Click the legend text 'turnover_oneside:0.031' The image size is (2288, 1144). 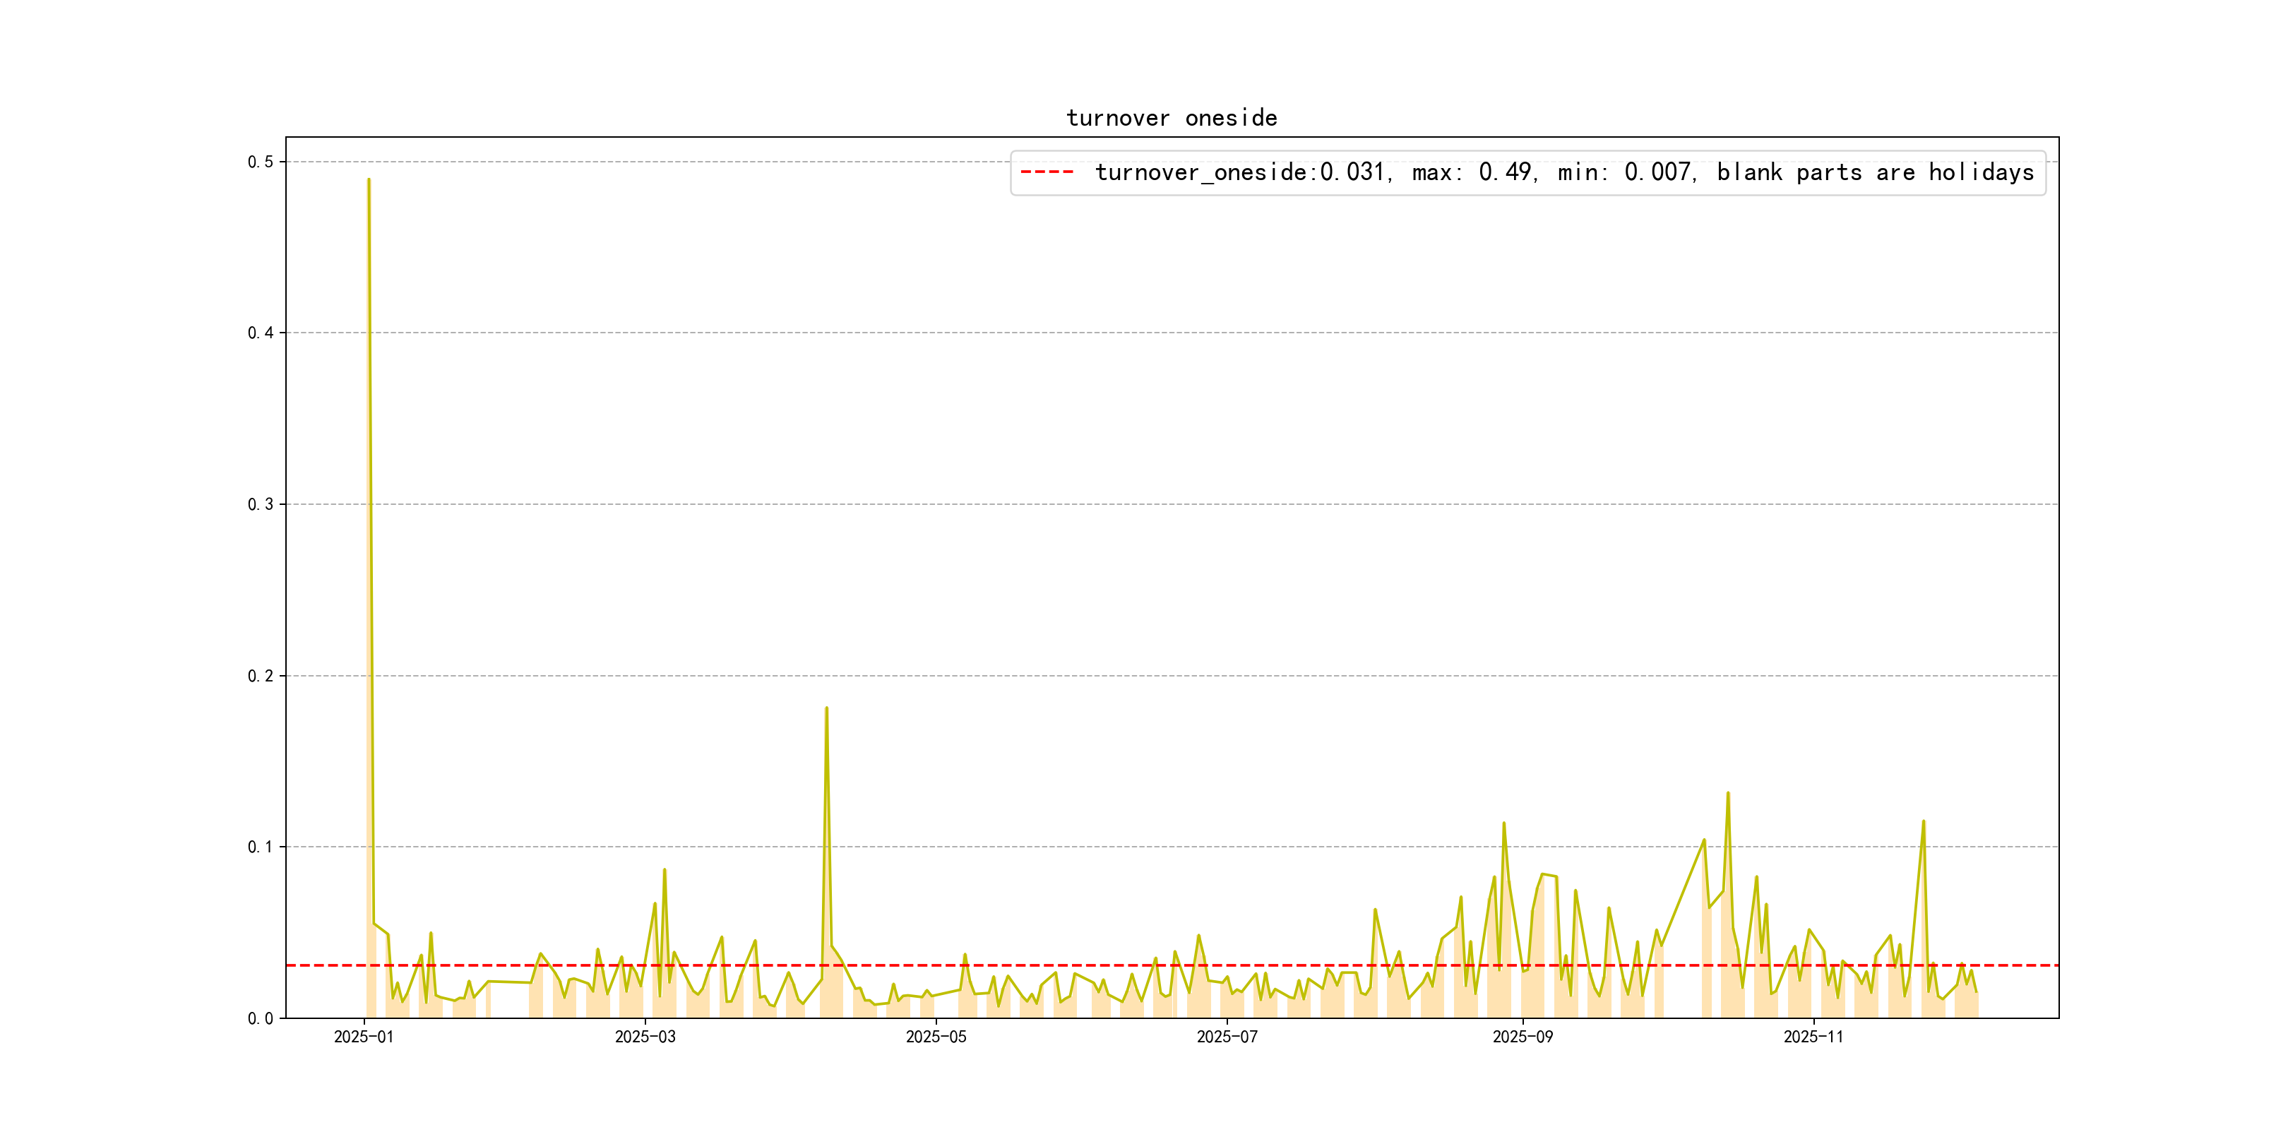tap(1239, 172)
